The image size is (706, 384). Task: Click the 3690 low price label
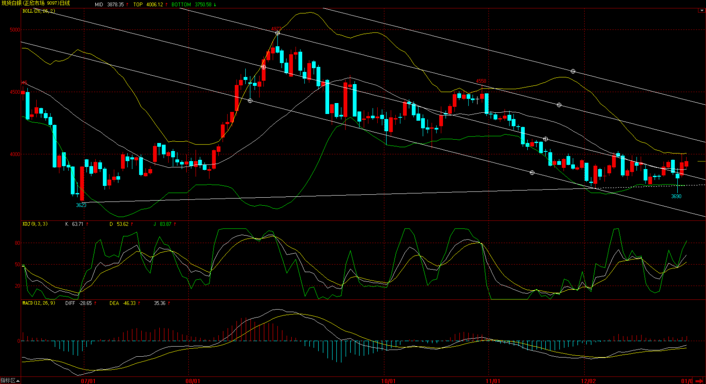[676, 196]
